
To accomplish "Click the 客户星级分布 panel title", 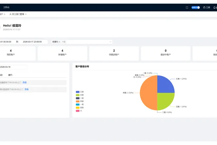I will (82, 67).
